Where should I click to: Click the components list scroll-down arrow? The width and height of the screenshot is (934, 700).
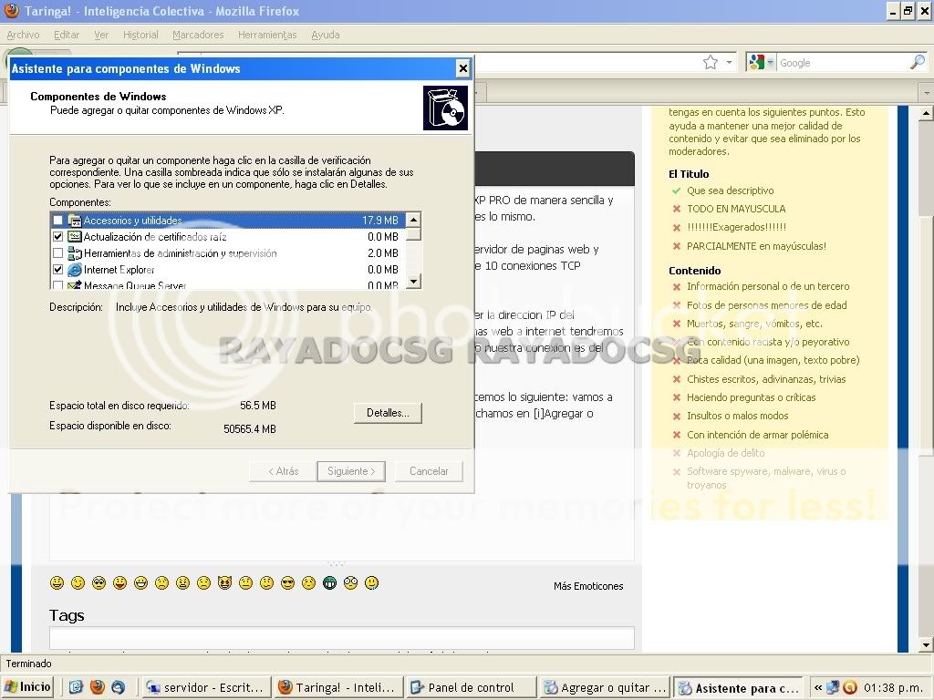(x=413, y=281)
